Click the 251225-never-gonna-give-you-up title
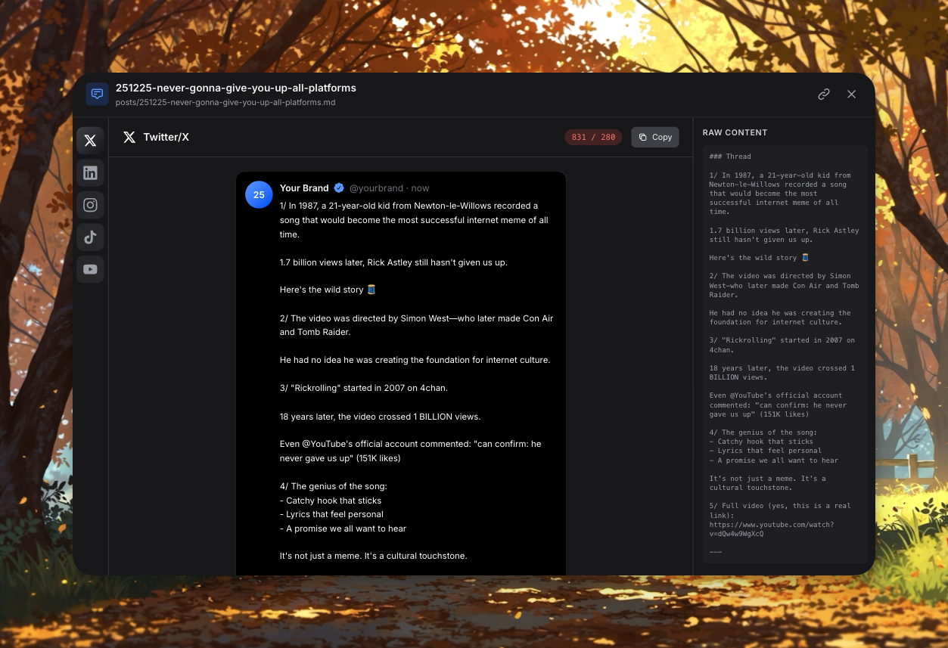Viewport: 948px width, 648px height. (235, 88)
